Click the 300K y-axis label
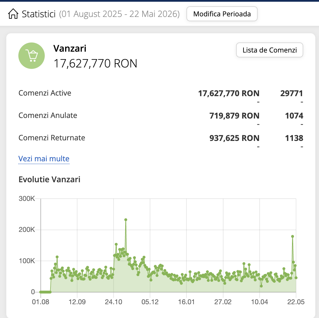 tap(27, 199)
